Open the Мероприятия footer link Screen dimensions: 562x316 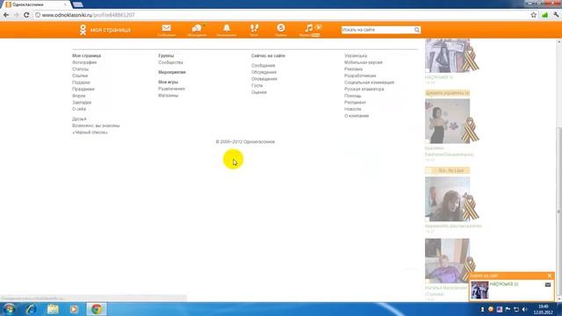pos(172,72)
